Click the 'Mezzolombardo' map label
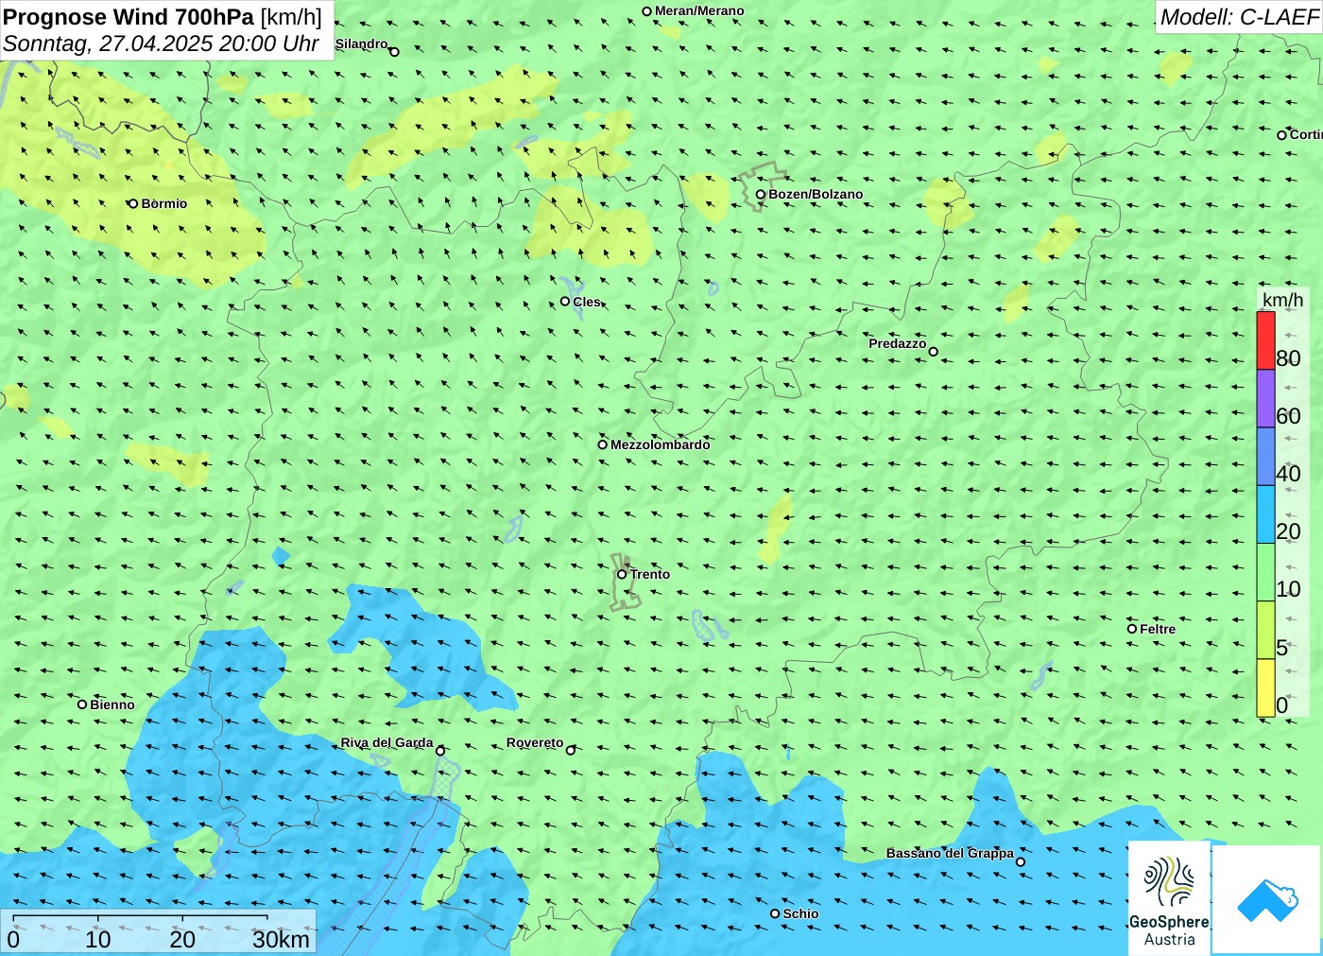The height and width of the screenshot is (956, 1323). click(660, 444)
